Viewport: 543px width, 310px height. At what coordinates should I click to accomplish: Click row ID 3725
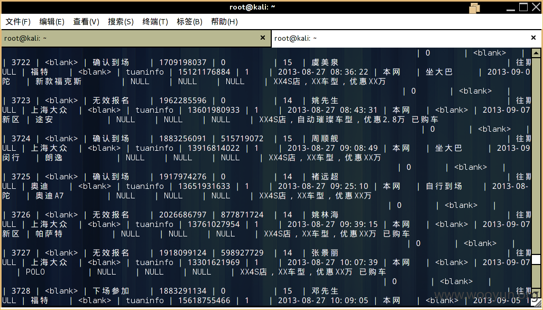tap(21, 177)
